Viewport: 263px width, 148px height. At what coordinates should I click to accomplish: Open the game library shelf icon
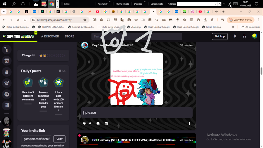click(6, 105)
